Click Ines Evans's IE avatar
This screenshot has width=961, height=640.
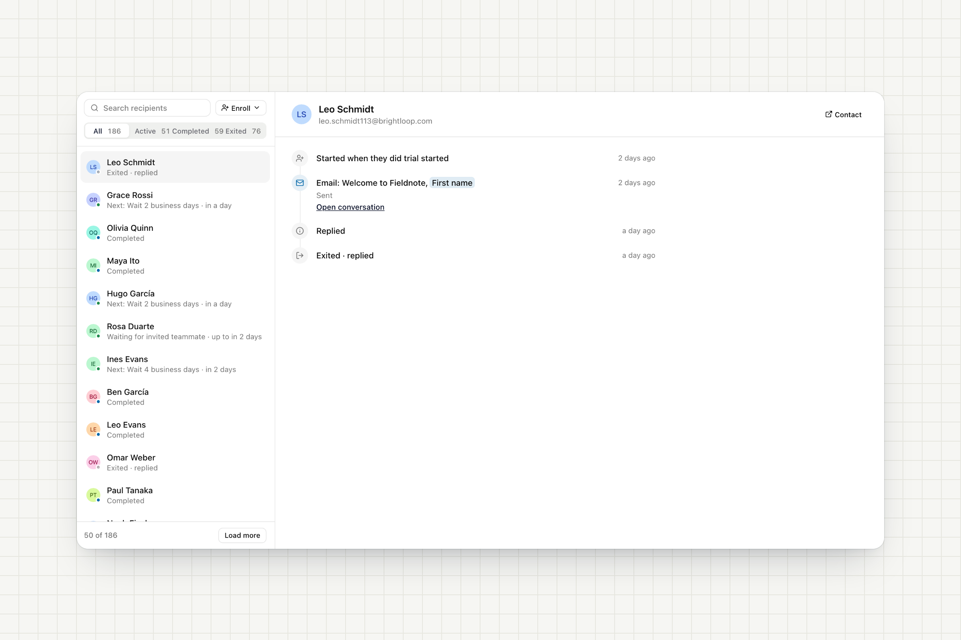pyautogui.click(x=93, y=364)
